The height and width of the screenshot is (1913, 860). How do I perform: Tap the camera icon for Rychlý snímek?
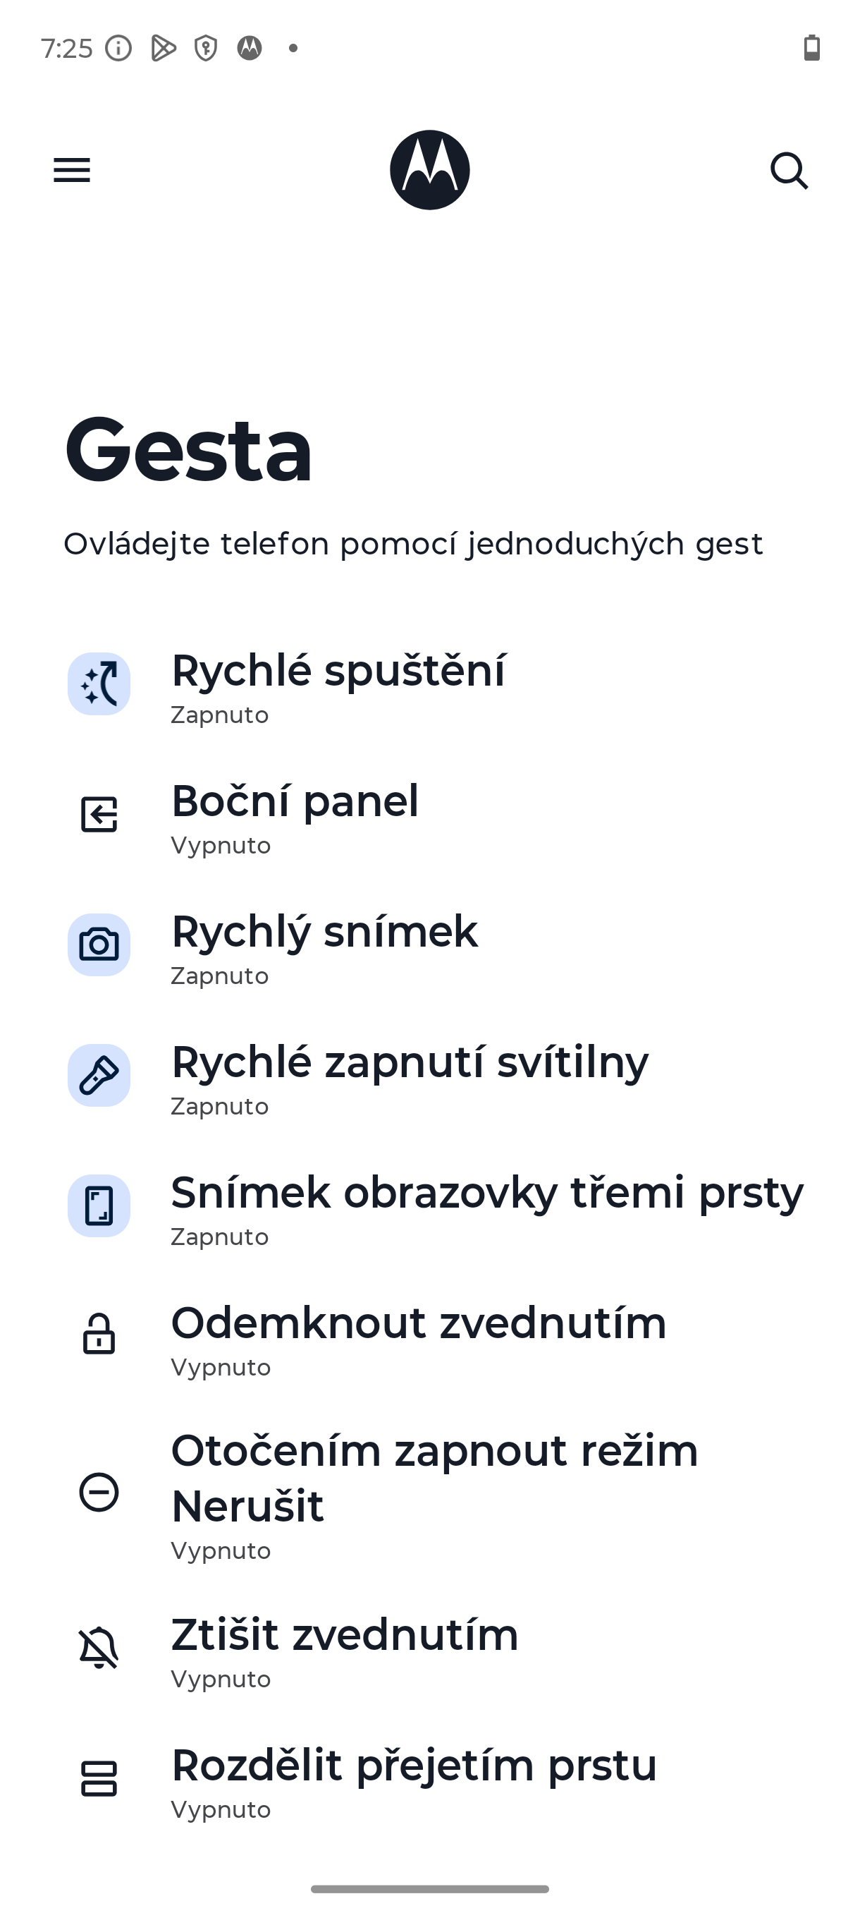pos(99,945)
